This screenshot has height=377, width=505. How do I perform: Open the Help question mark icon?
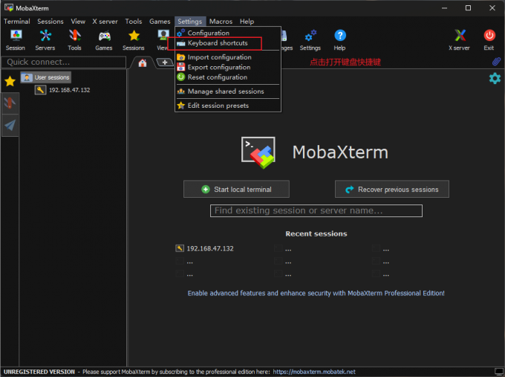pos(340,40)
